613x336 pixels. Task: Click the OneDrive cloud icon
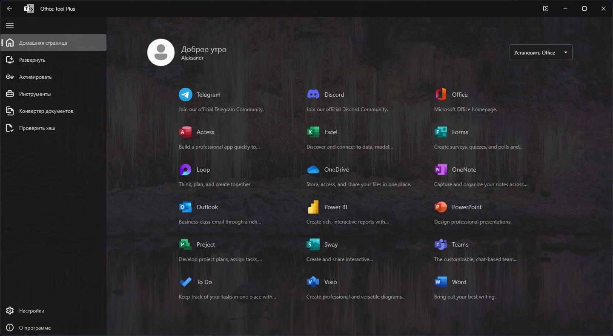click(313, 169)
